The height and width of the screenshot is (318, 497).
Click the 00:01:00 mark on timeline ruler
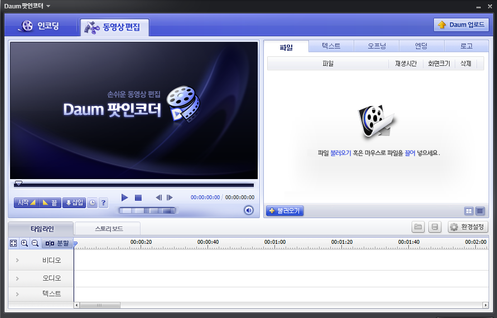tap(275, 242)
